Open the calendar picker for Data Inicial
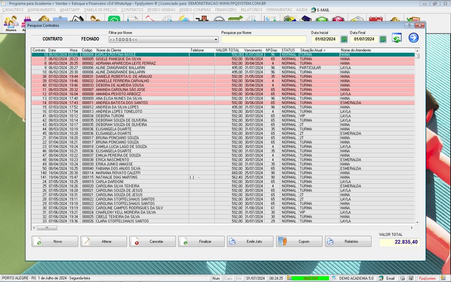Image resolution: width=451 pixels, height=282 pixels. click(x=344, y=39)
